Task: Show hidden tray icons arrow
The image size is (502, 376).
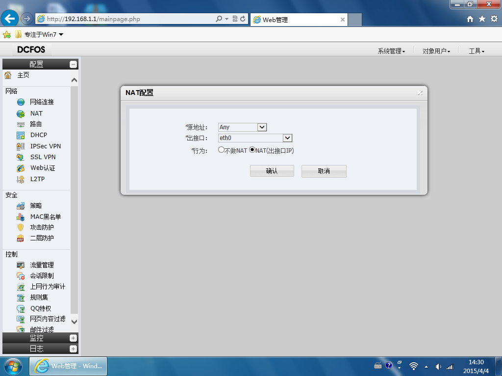Action: point(426,367)
